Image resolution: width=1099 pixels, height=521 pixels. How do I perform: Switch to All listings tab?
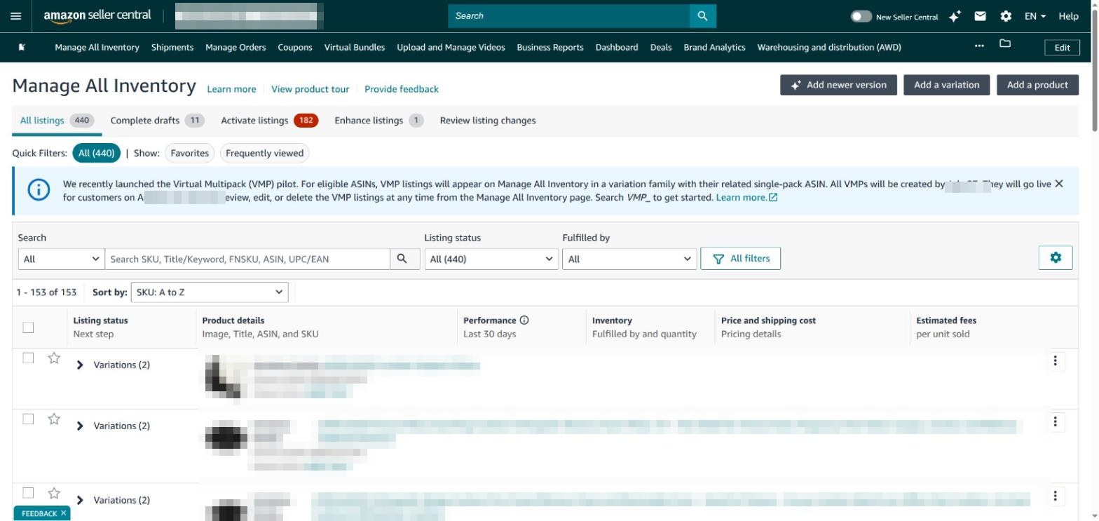pos(57,120)
